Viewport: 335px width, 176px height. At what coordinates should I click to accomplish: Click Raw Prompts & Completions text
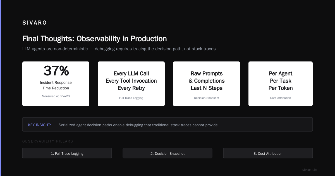point(207,77)
